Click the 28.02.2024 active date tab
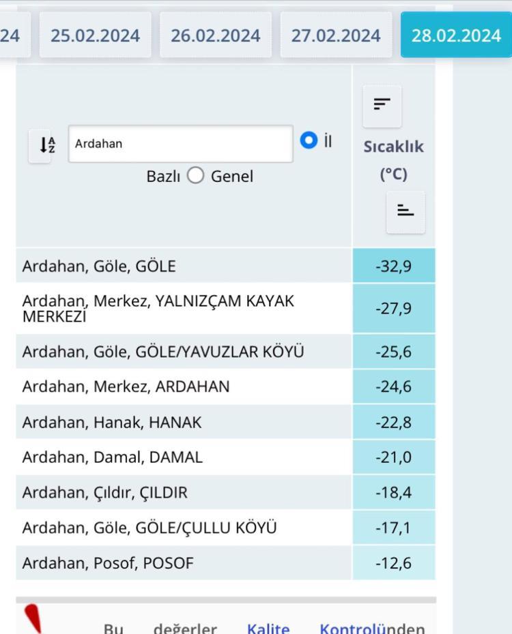 tap(455, 35)
